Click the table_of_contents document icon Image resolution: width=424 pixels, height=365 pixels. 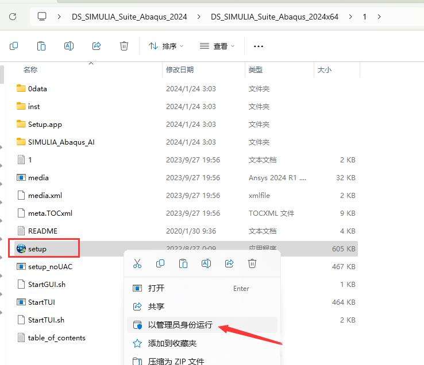(21, 337)
